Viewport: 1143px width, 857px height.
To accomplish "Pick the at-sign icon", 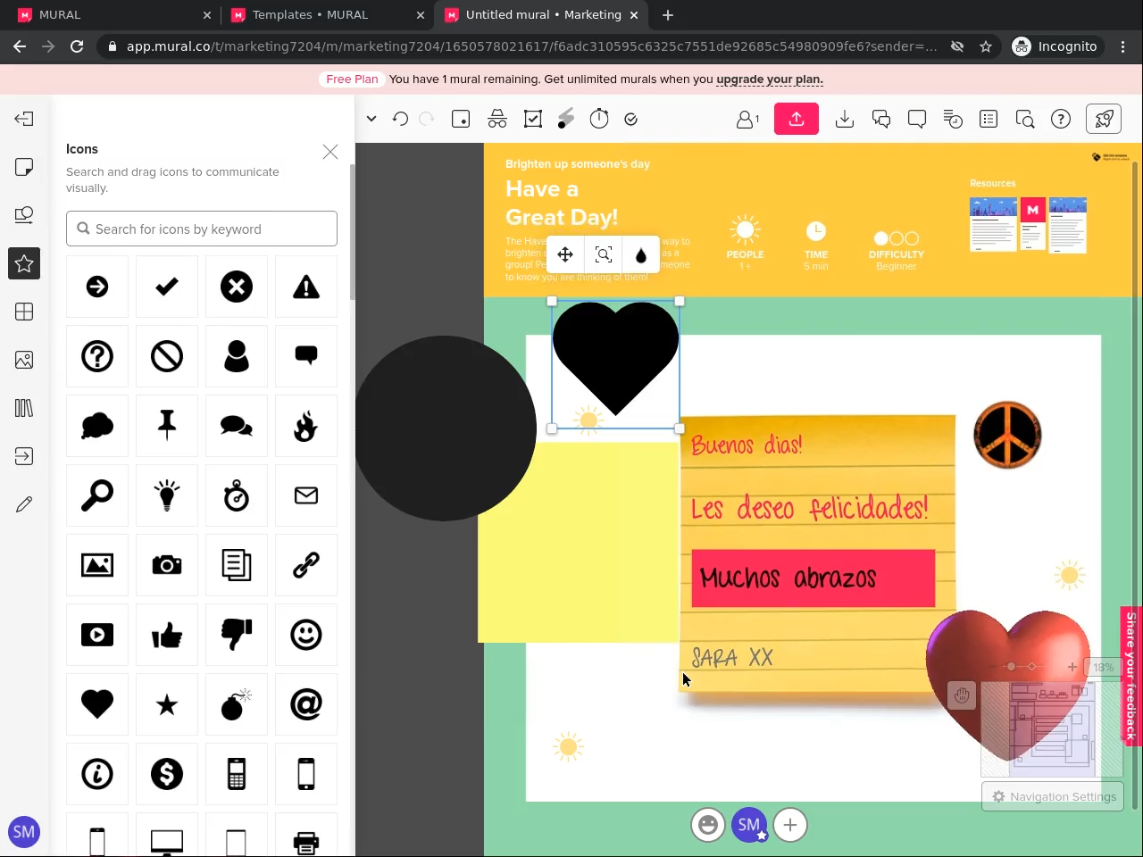I will pos(306,704).
